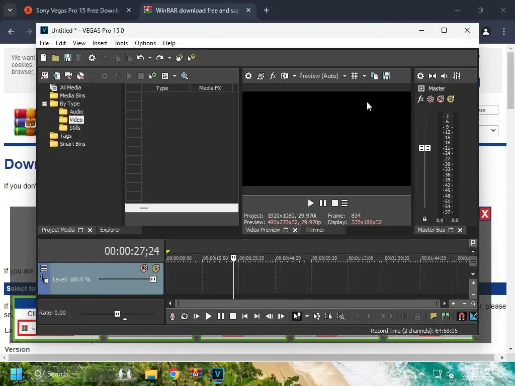
Task: Open the Mixing Console icon
Action: click(x=457, y=76)
